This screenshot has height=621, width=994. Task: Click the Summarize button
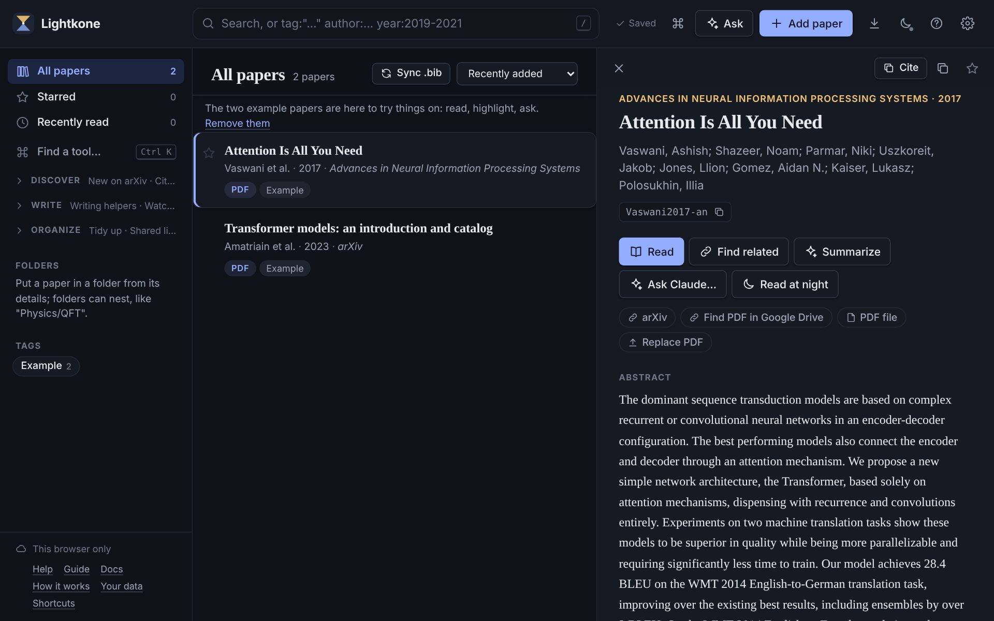(842, 252)
